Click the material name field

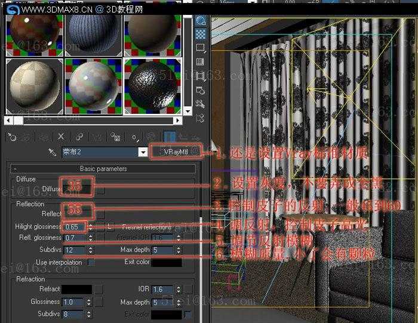[x=100, y=152]
